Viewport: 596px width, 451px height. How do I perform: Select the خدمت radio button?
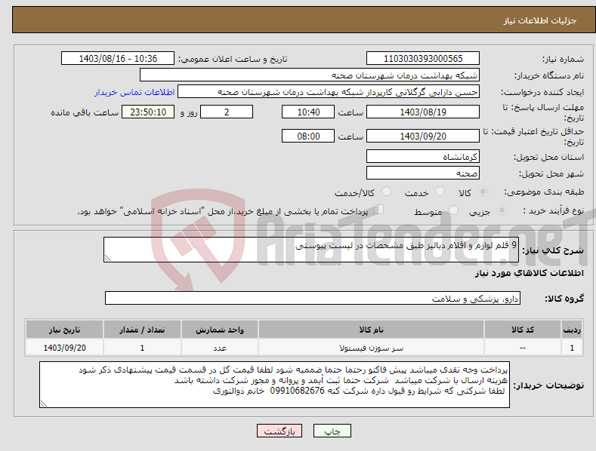pyautogui.click(x=440, y=192)
